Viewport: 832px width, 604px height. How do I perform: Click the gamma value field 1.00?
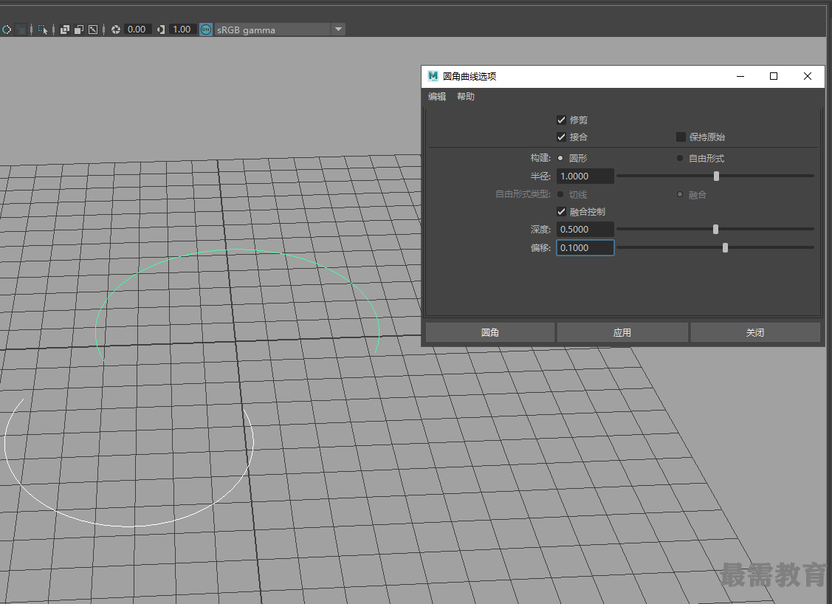182,30
